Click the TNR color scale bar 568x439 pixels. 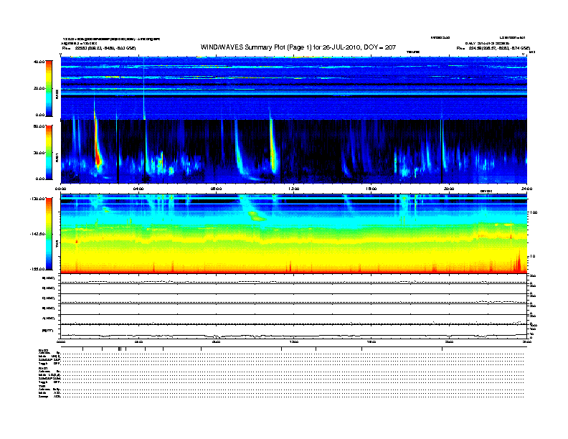pos(49,234)
